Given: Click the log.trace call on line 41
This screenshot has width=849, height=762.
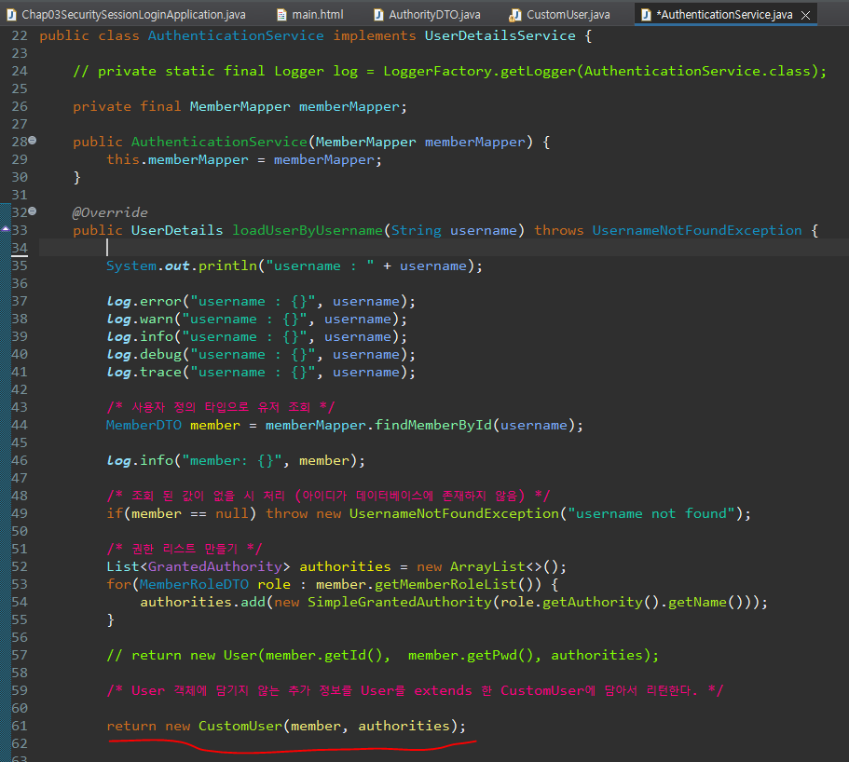Looking at the screenshot, I should pos(261,373).
